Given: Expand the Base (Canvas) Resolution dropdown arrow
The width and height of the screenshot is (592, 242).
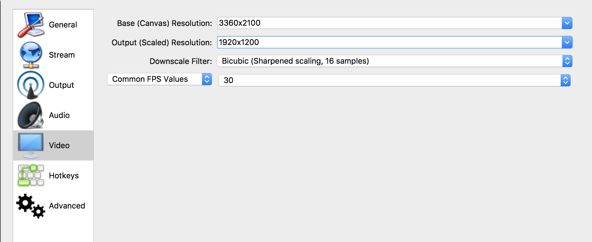Looking at the screenshot, I should click(567, 23).
